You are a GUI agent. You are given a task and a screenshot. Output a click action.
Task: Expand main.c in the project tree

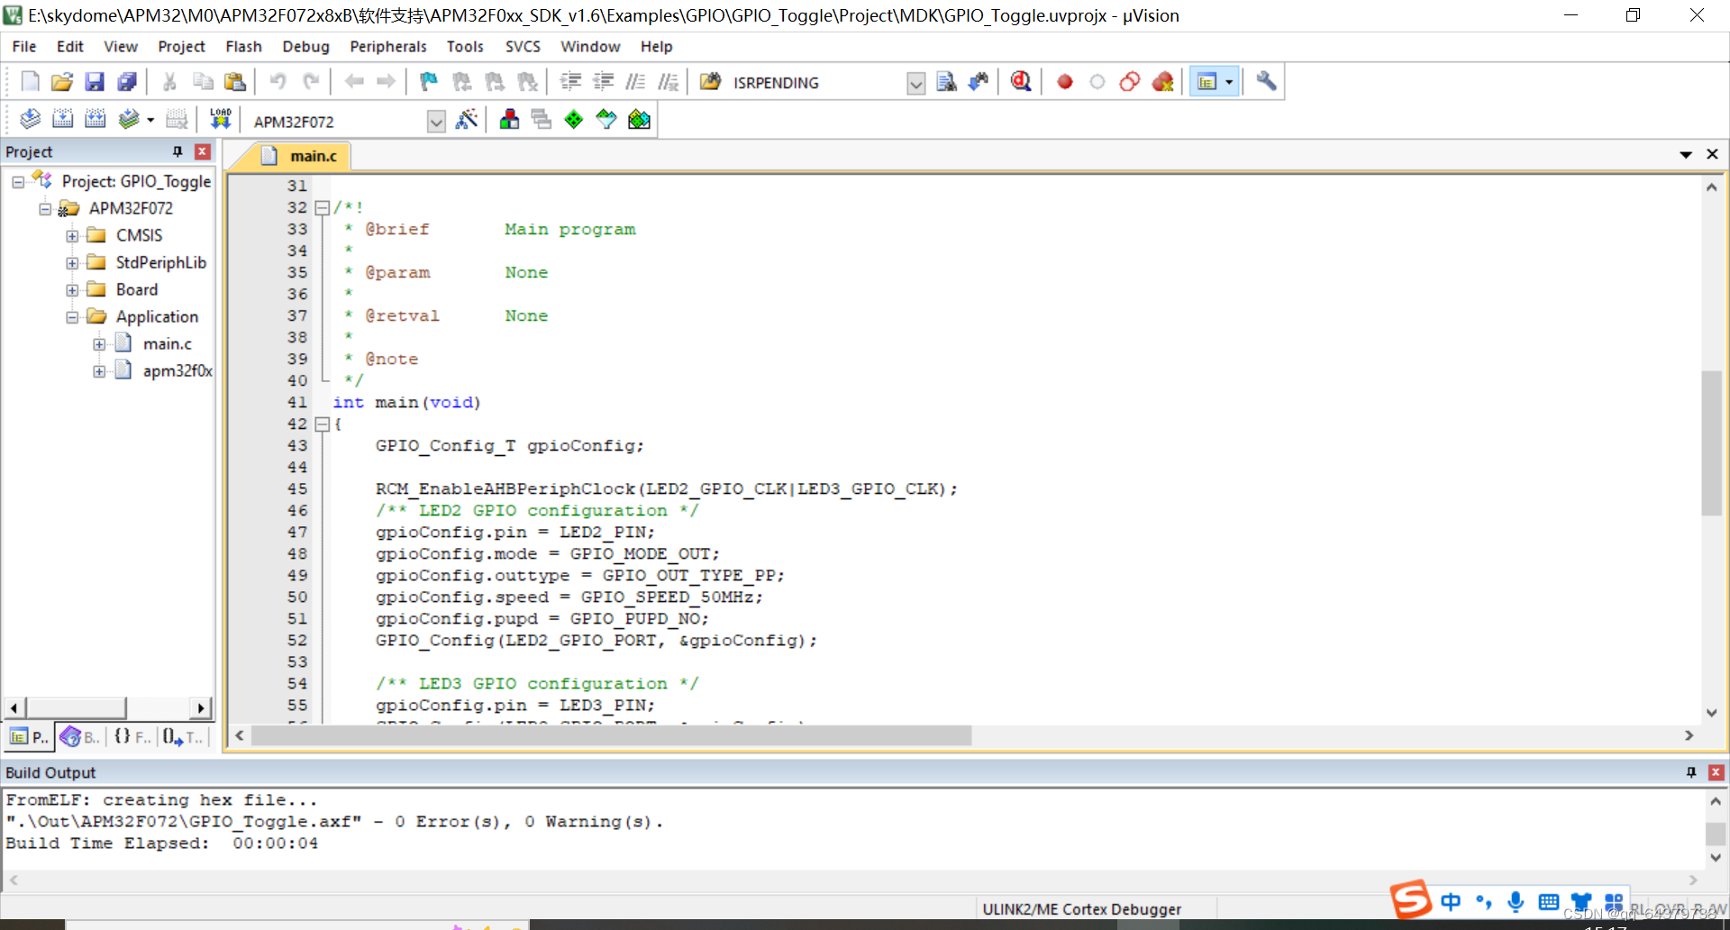click(x=99, y=344)
